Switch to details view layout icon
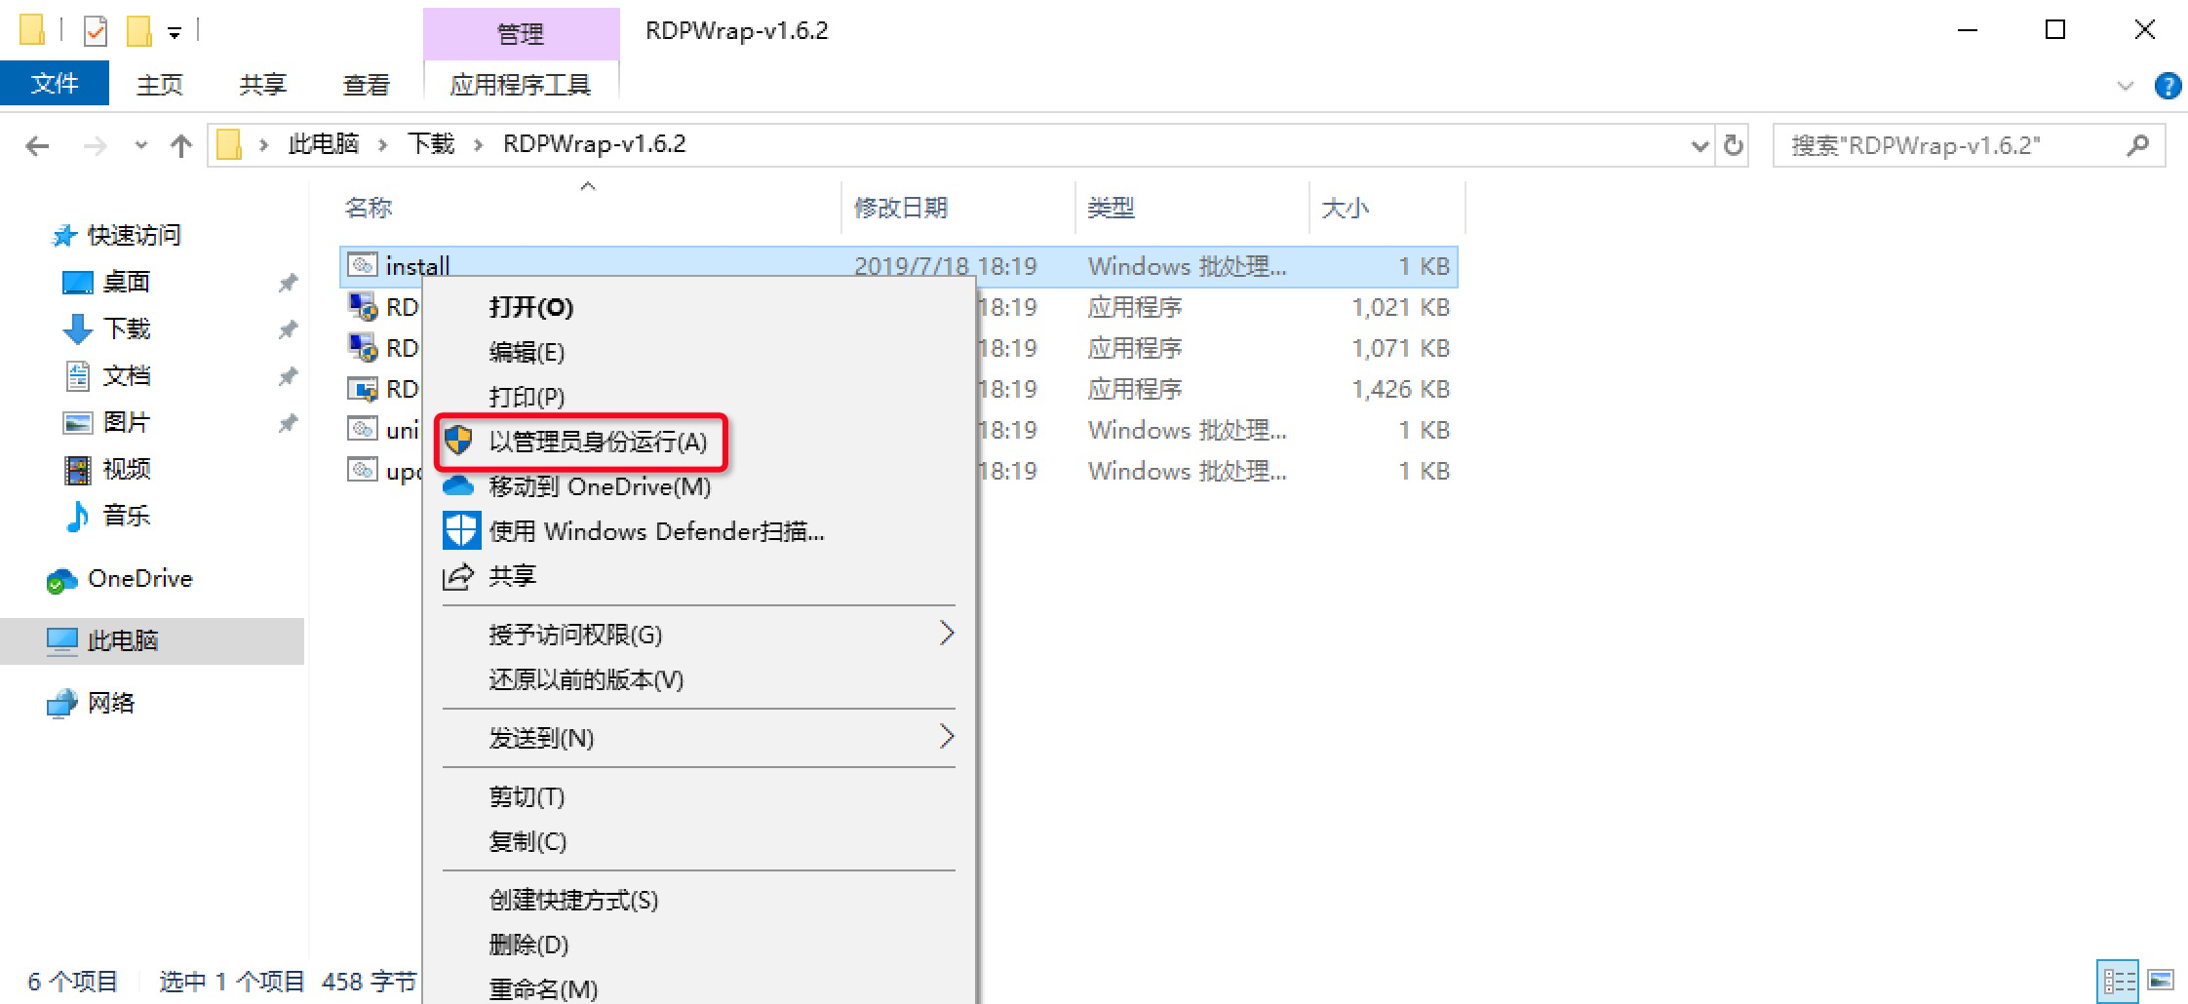This screenshot has width=2188, height=1004. click(2119, 981)
